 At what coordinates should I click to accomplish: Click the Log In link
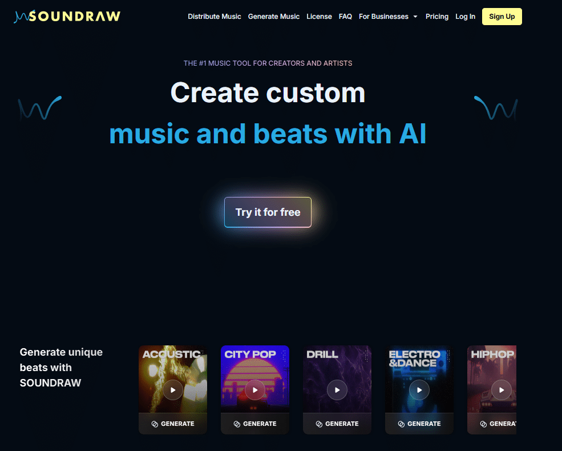(x=465, y=17)
